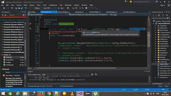Open the ReSharper menu

pos(68,5)
